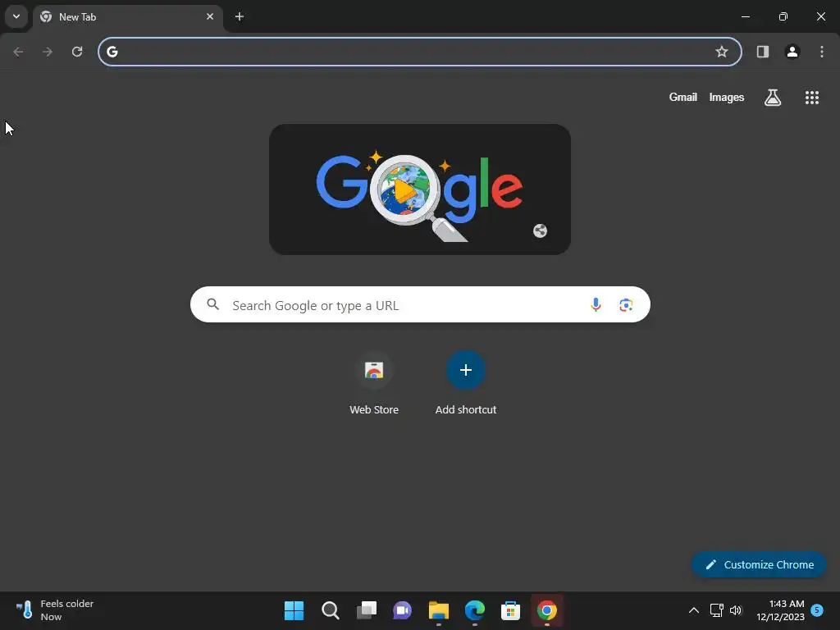Open the Chrome profile avatar menu
The width and height of the screenshot is (840, 630).
coord(792,52)
